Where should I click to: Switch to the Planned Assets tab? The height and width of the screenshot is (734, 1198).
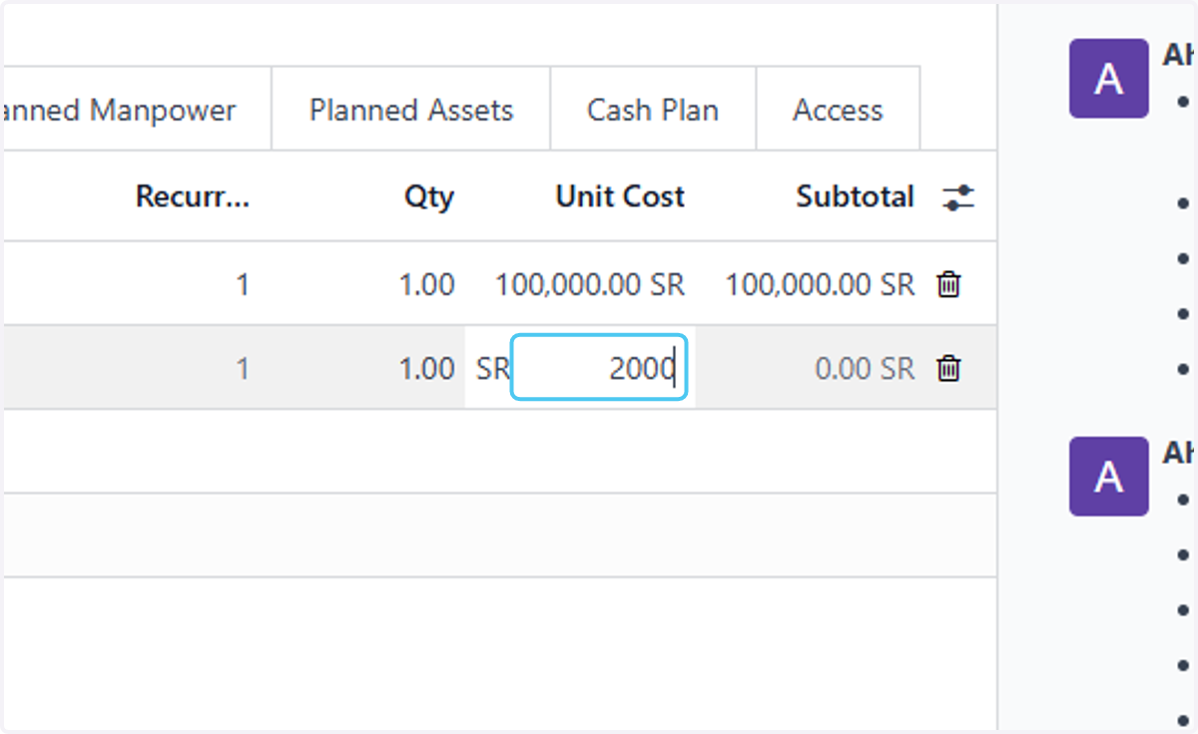point(411,109)
